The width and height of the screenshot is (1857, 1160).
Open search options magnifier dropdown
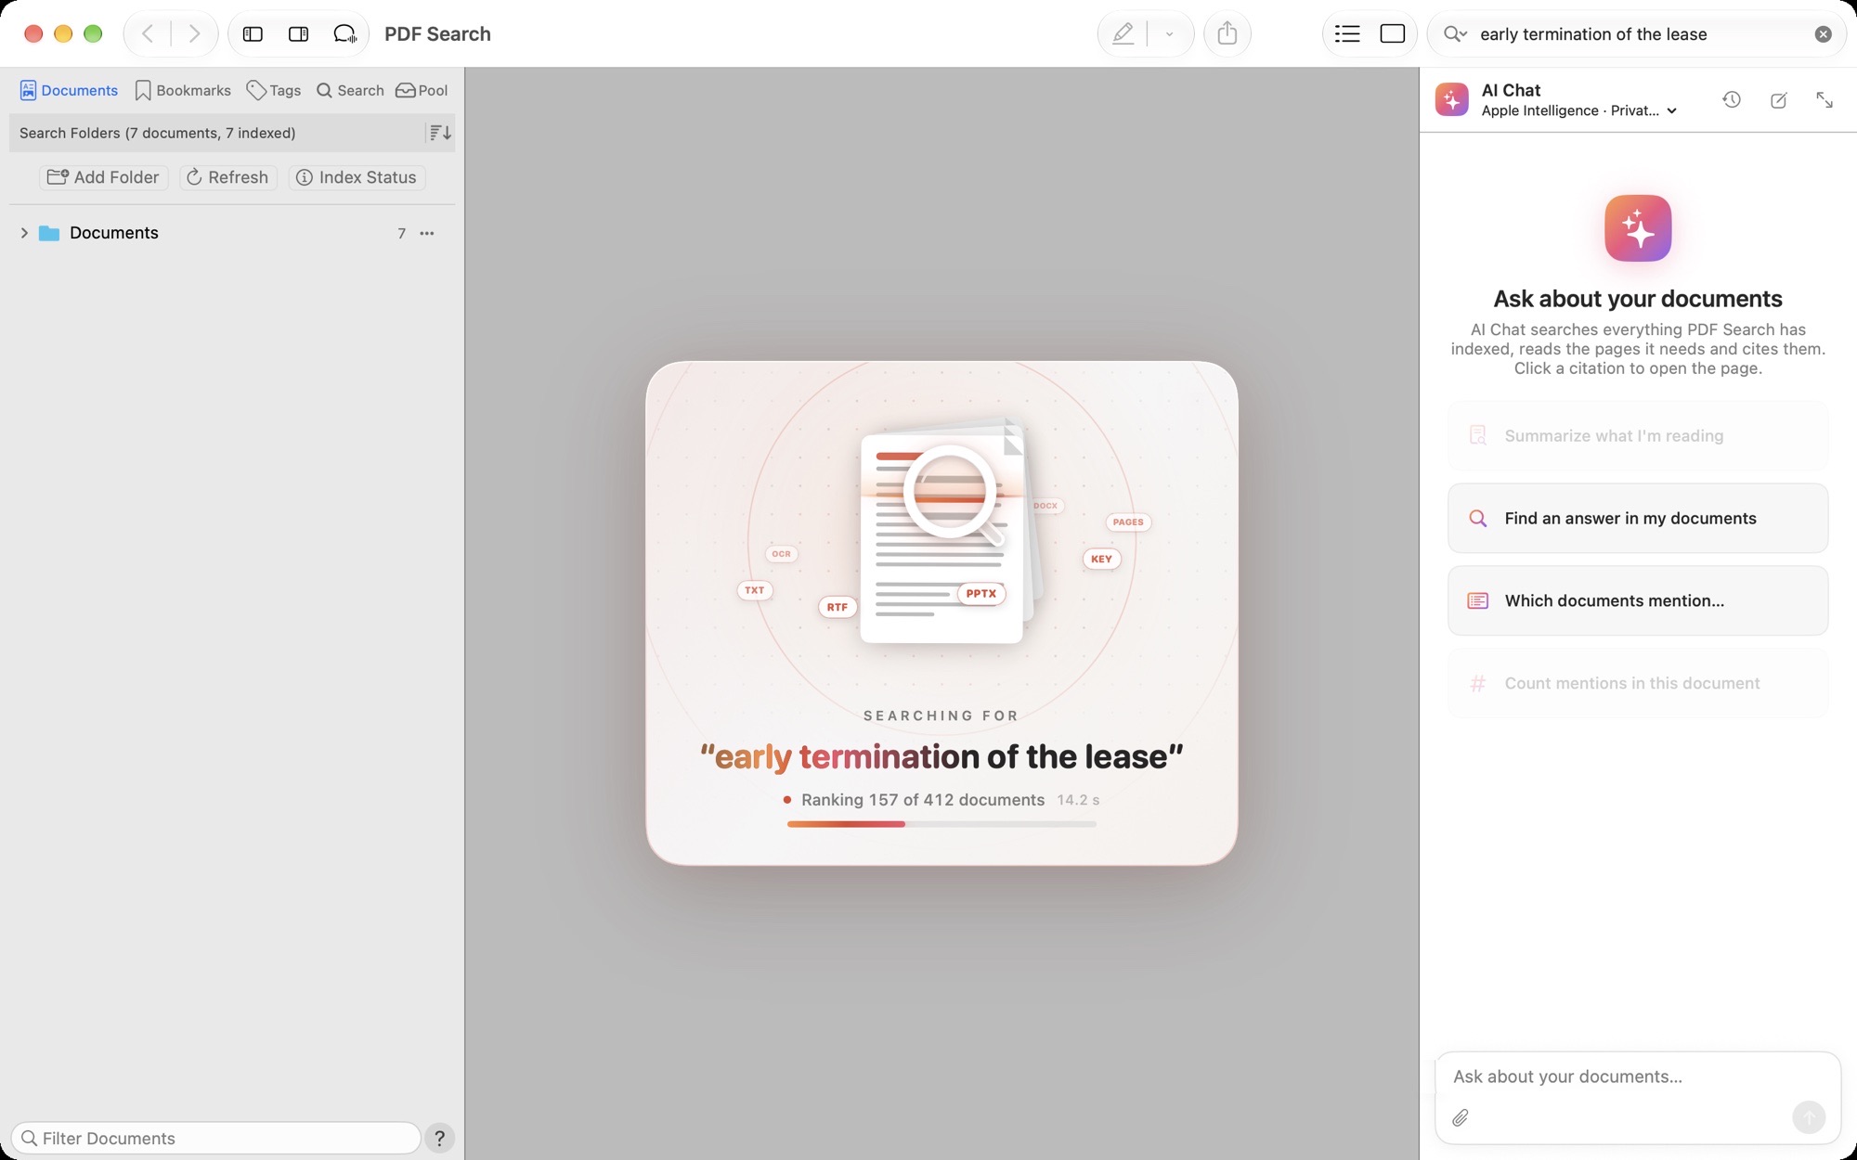coord(1455,34)
